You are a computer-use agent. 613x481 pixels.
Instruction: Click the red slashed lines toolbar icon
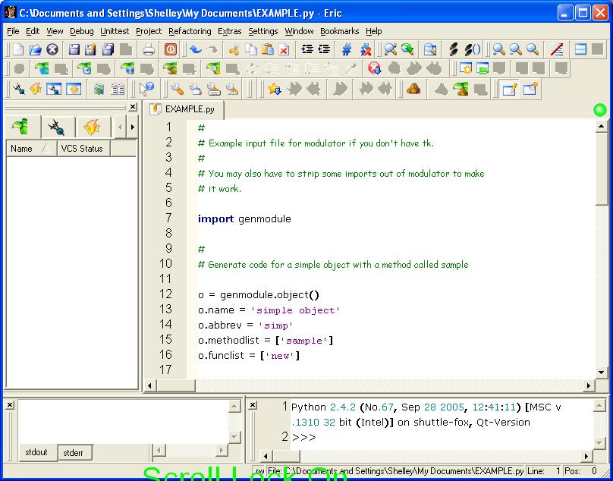(557, 49)
